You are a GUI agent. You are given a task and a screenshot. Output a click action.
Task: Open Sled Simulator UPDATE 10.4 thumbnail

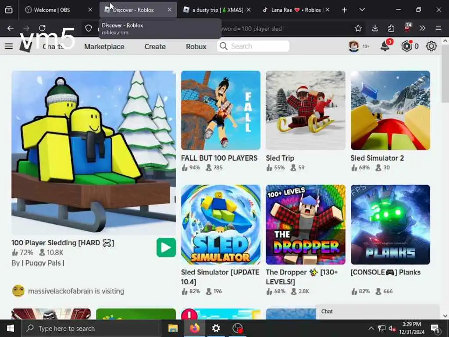(221, 225)
